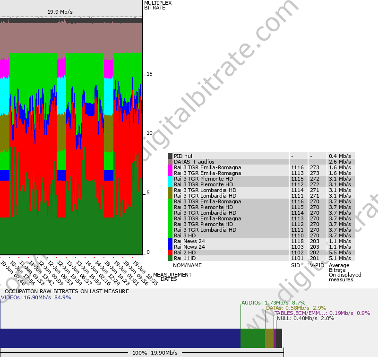Click the Rai News 24 name with SID 1118
Viewport: 378px width, 357px height.
point(189,241)
